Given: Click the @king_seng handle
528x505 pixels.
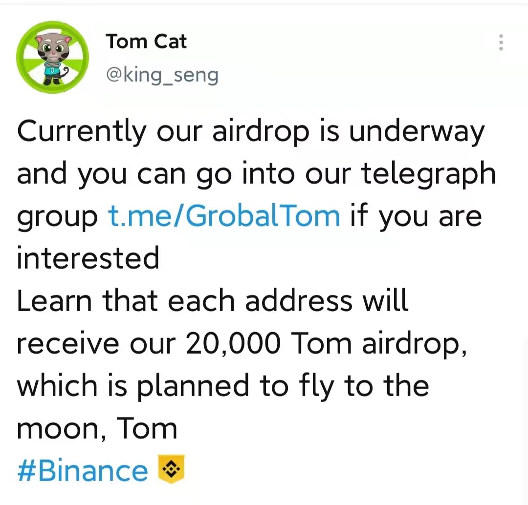Looking at the screenshot, I should [x=162, y=75].
